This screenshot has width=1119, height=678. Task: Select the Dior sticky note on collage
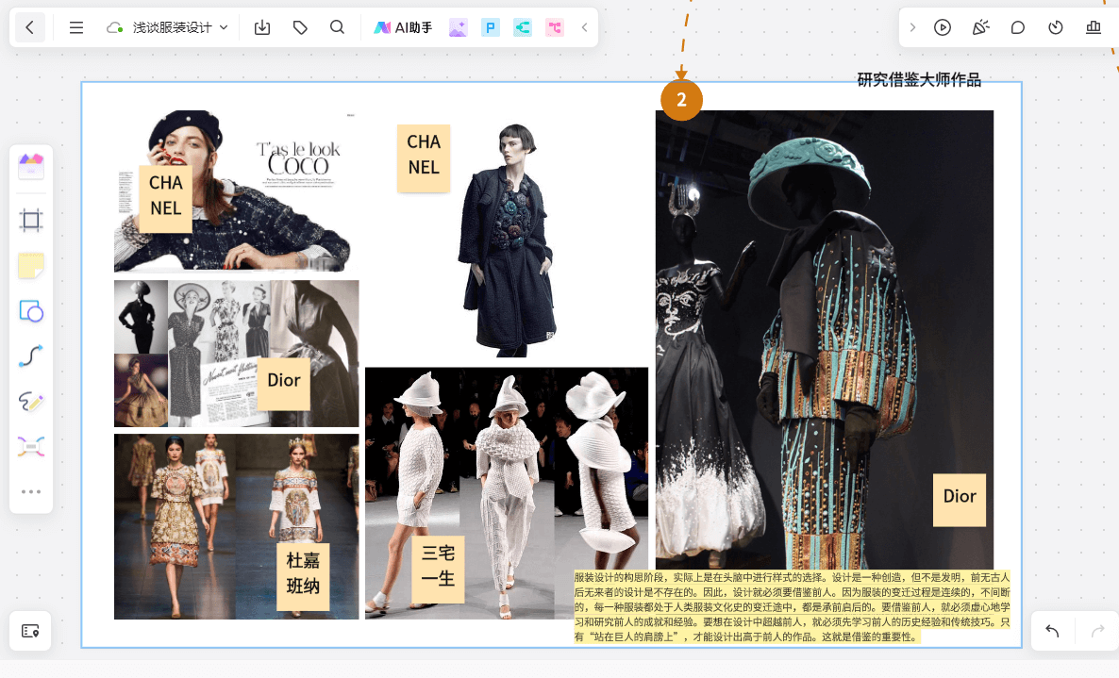tap(283, 384)
